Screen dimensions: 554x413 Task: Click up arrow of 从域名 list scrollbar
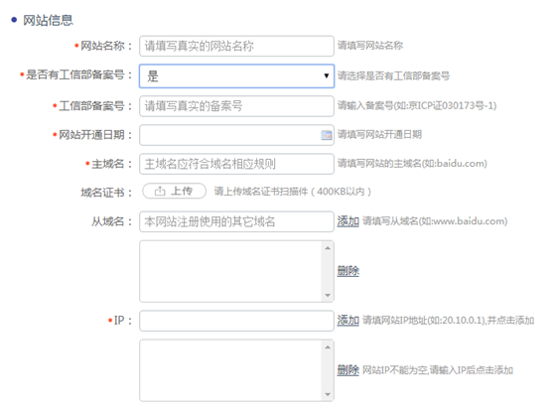(328, 248)
